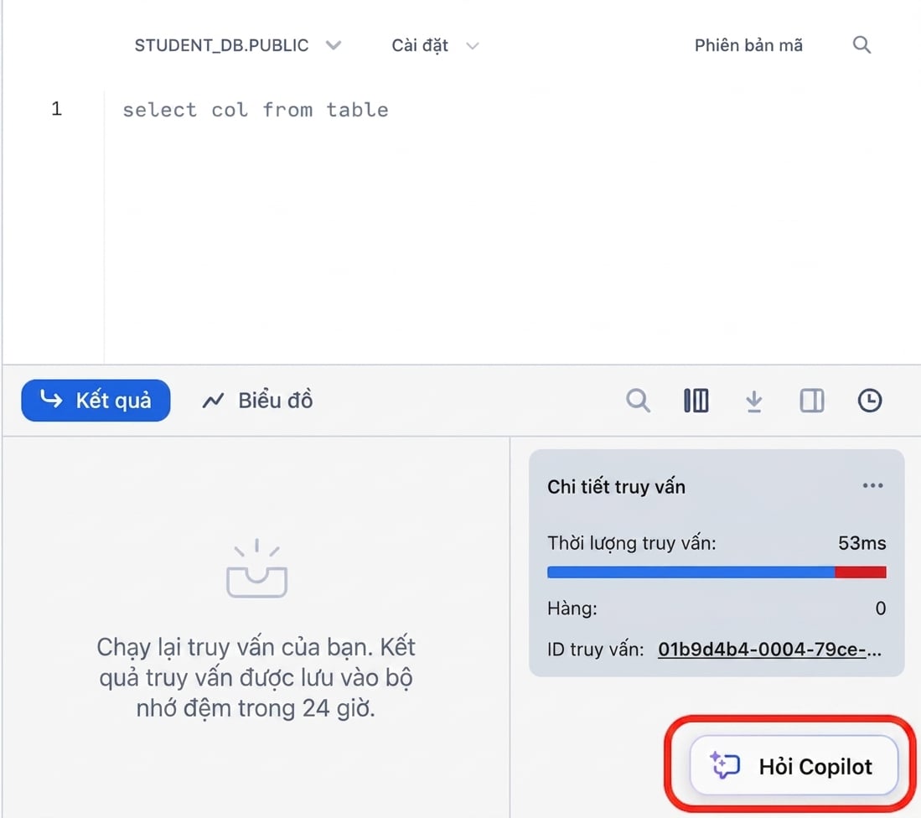Viewport: 921px width, 818px height.
Task: Place cursor in the SQL query line
Action: tap(256, 110)
